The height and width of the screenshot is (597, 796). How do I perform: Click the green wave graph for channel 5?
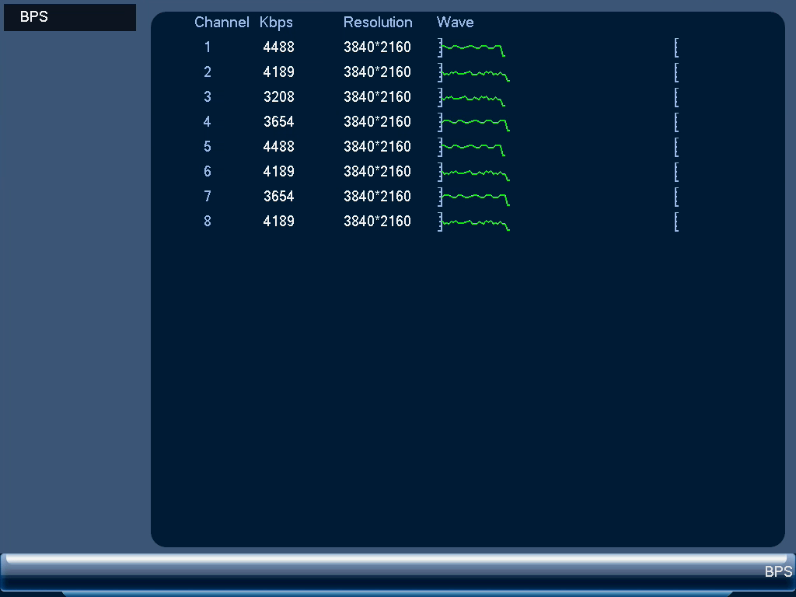tap(473, 148)
